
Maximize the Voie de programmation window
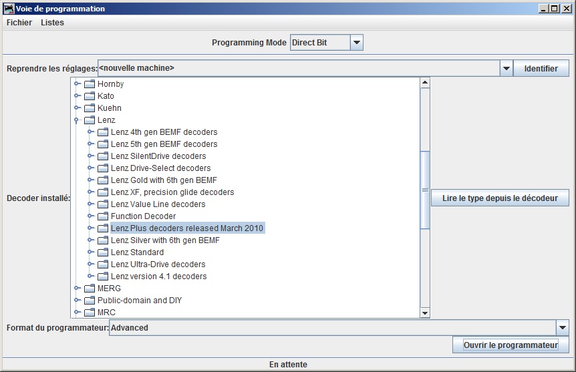click(x=555, y=9)
